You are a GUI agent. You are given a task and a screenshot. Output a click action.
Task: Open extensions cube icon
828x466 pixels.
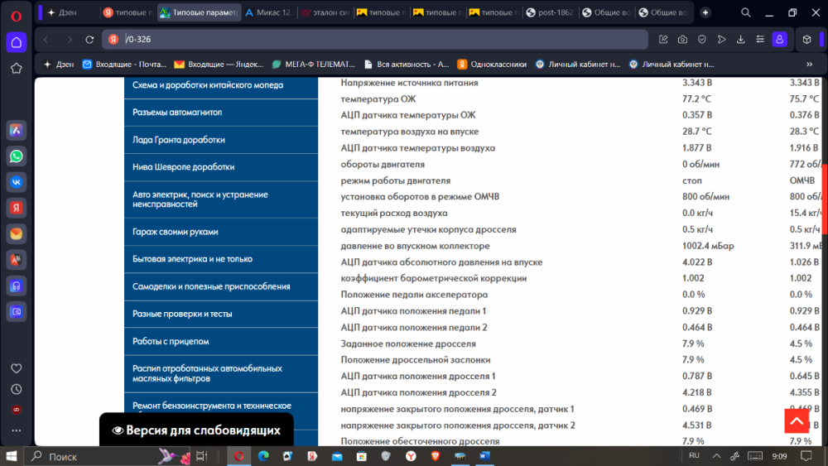click(806, 40)
